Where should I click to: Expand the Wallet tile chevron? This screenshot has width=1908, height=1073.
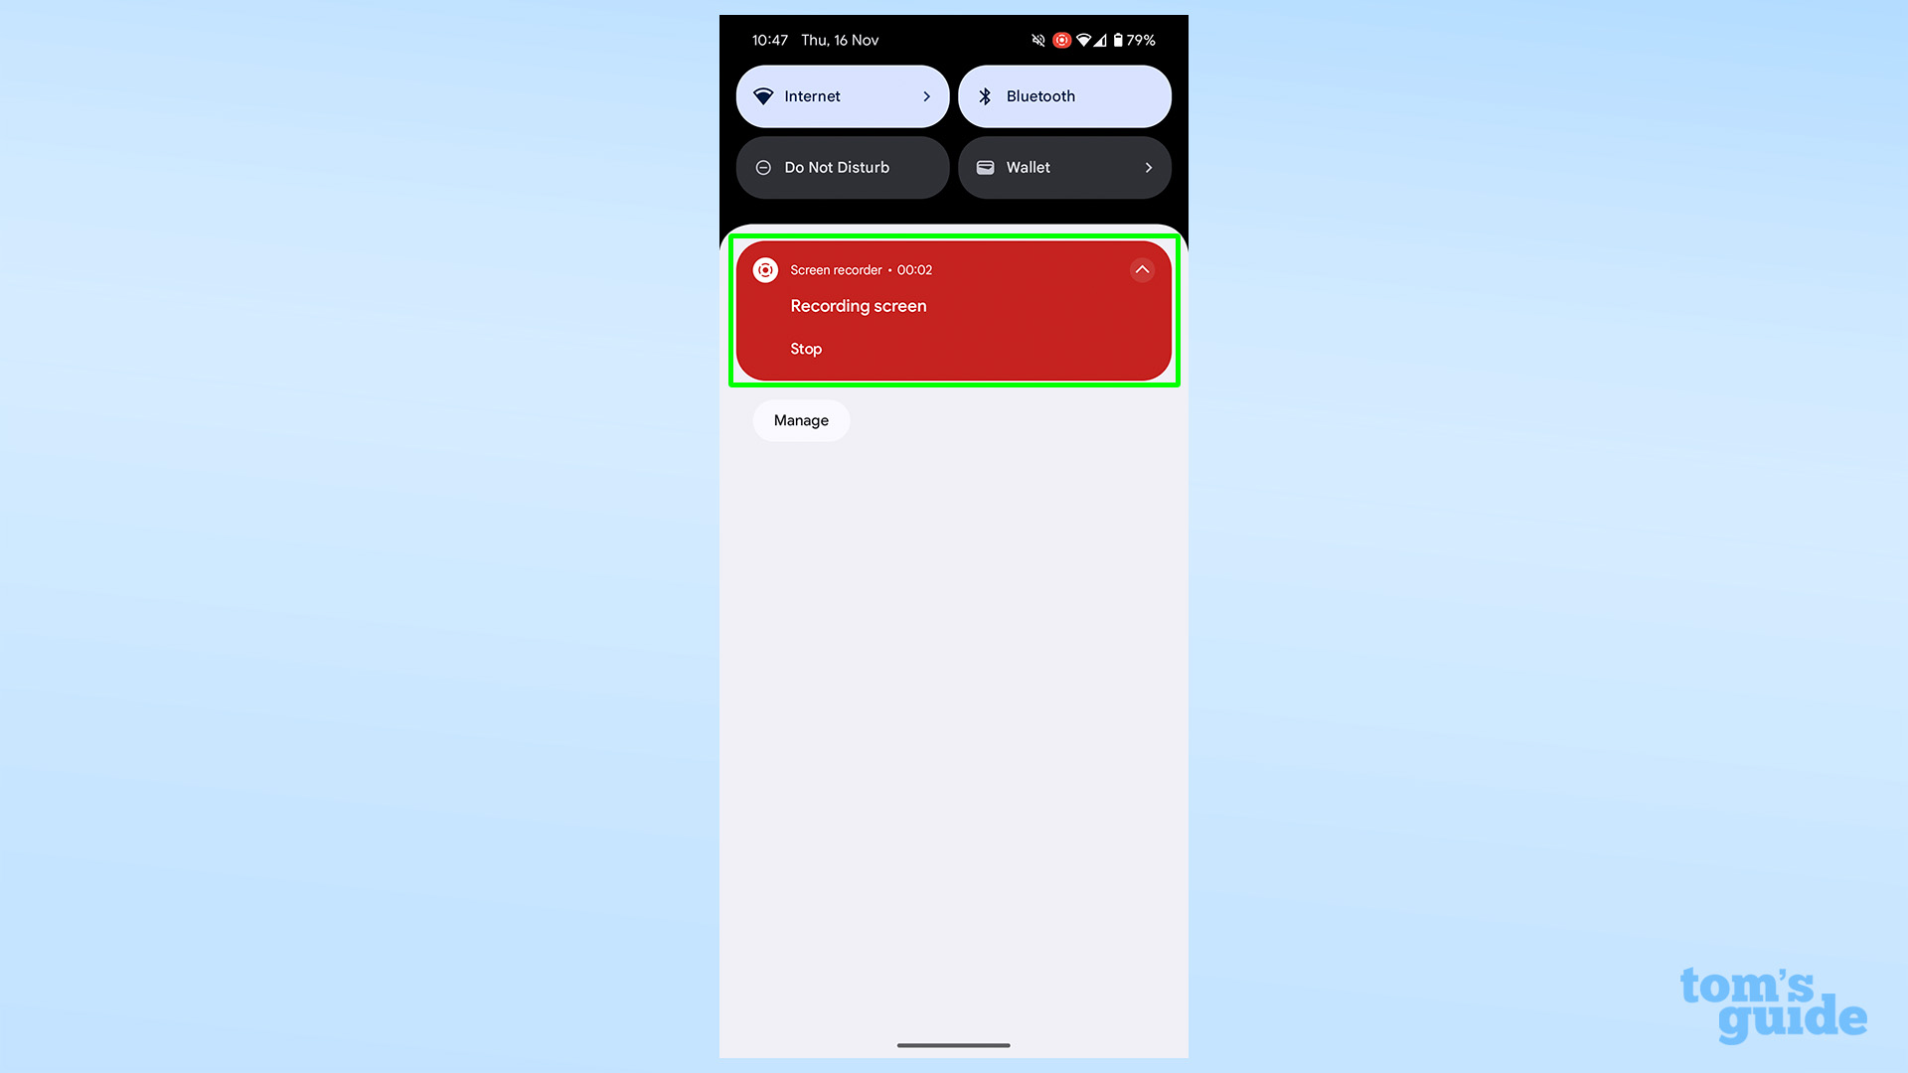click(1148, 166)
